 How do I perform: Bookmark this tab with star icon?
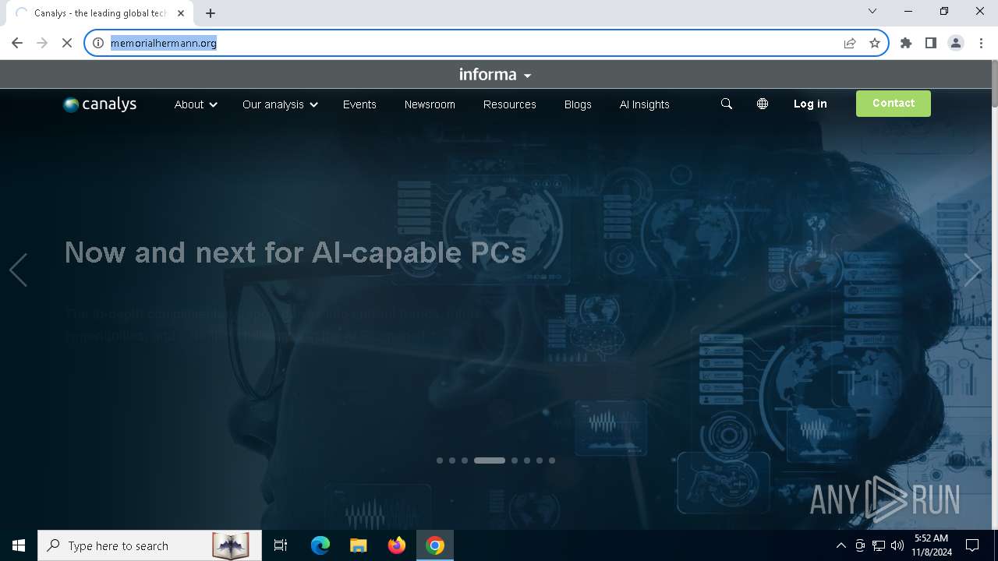875,43
